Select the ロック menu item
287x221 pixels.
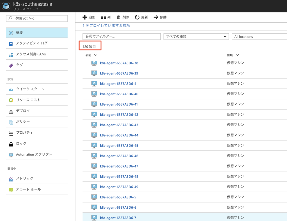tap(37, 144)
